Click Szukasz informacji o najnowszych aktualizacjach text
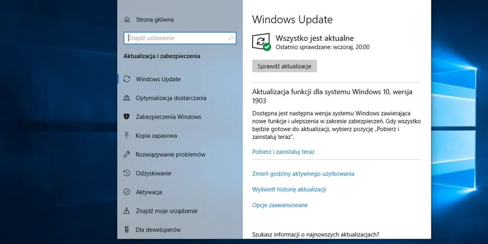The width and height of the screenshot is (488, 244). click(316, 234)
